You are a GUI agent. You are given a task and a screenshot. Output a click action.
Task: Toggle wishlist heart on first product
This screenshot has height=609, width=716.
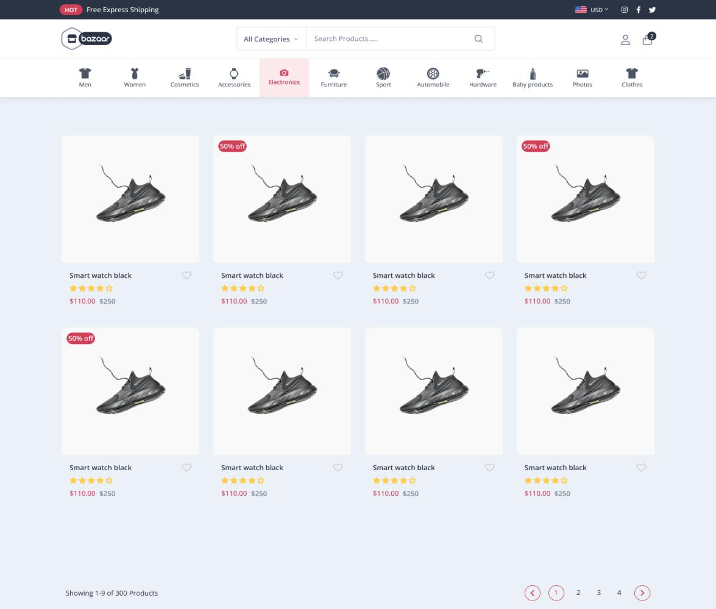coord(186,275)
